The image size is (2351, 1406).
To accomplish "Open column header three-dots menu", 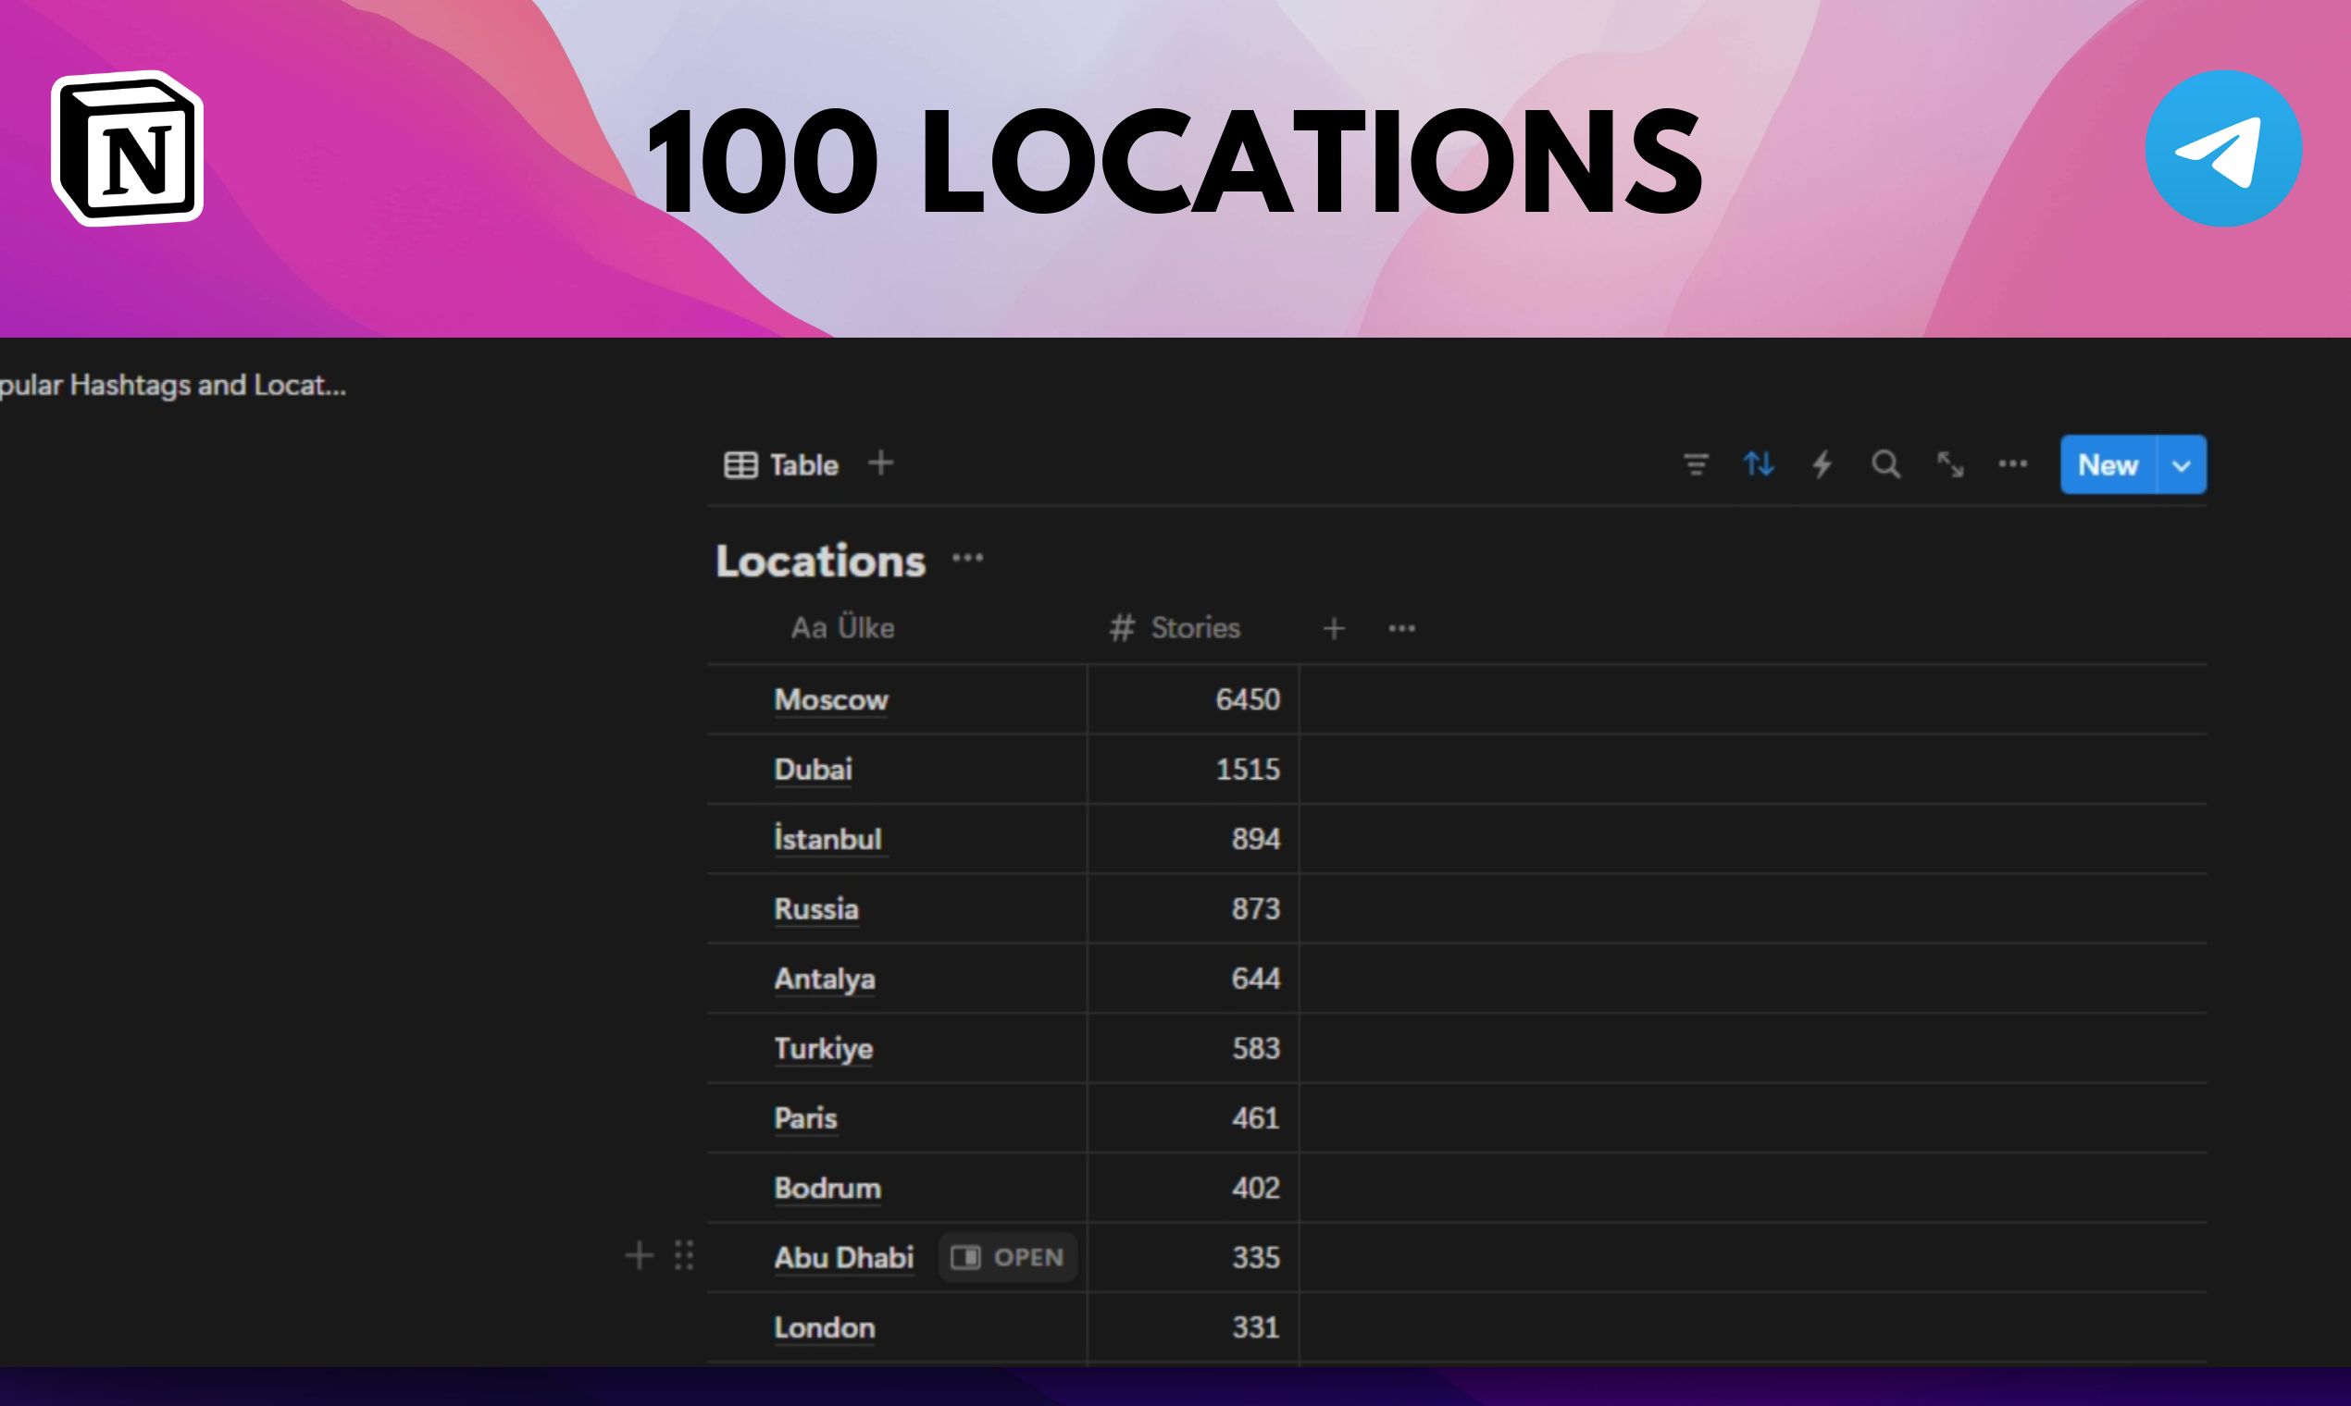I will pyautogui.click(x=1401, y=628).
